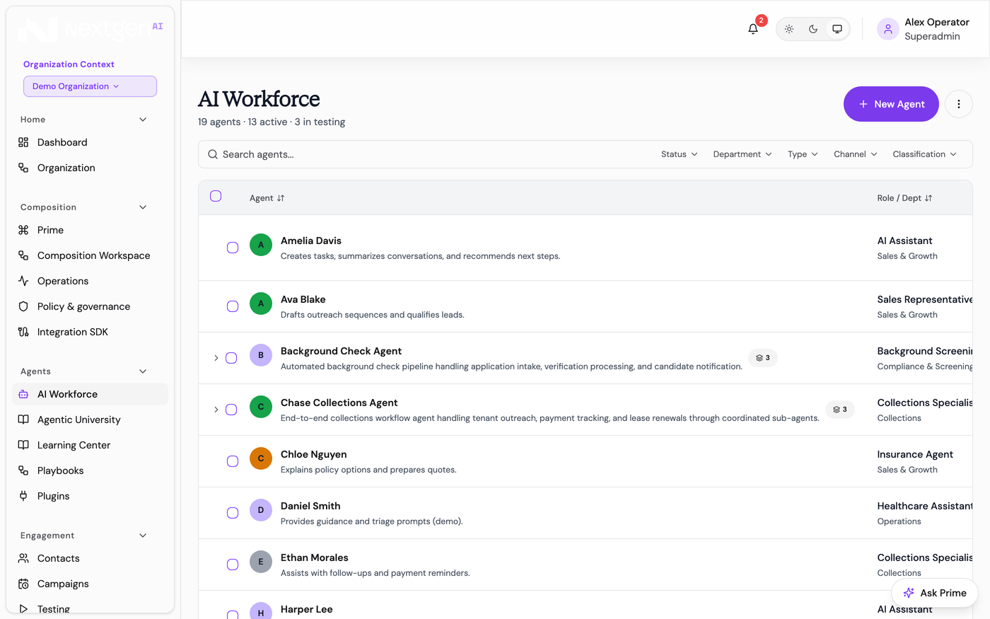Open the more options kebab menu
The image size is (990, 619).
[x=959, y=104]
